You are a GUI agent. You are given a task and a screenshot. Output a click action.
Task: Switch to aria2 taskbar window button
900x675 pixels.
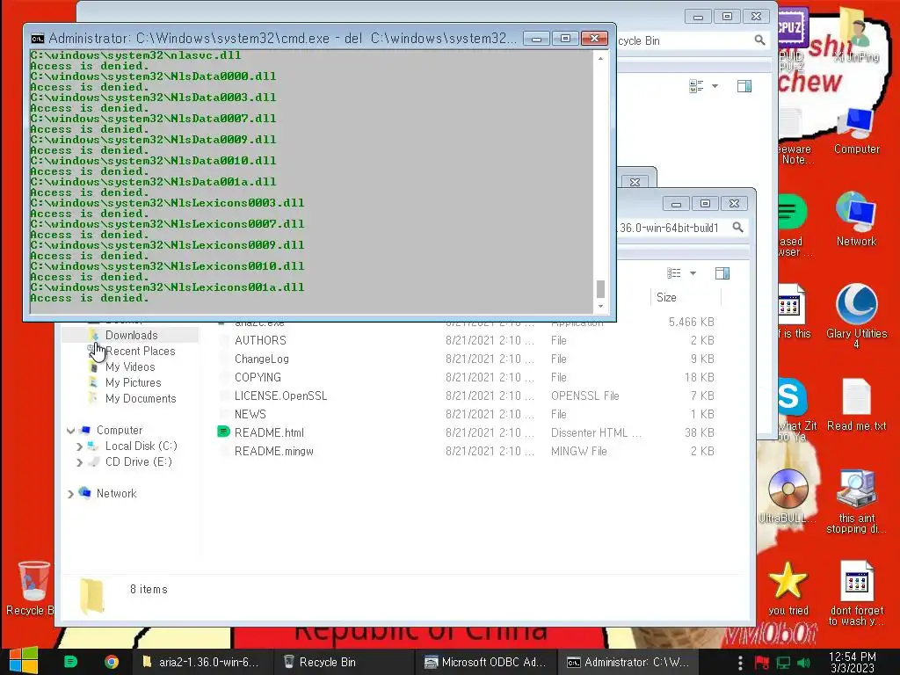point(201,662)
